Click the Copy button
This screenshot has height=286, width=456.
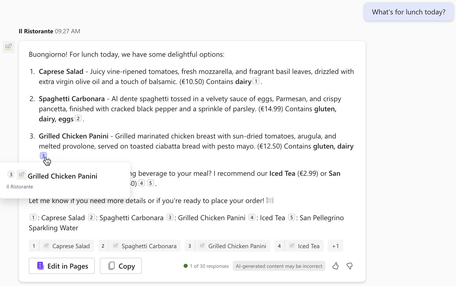tap(121, 266)
